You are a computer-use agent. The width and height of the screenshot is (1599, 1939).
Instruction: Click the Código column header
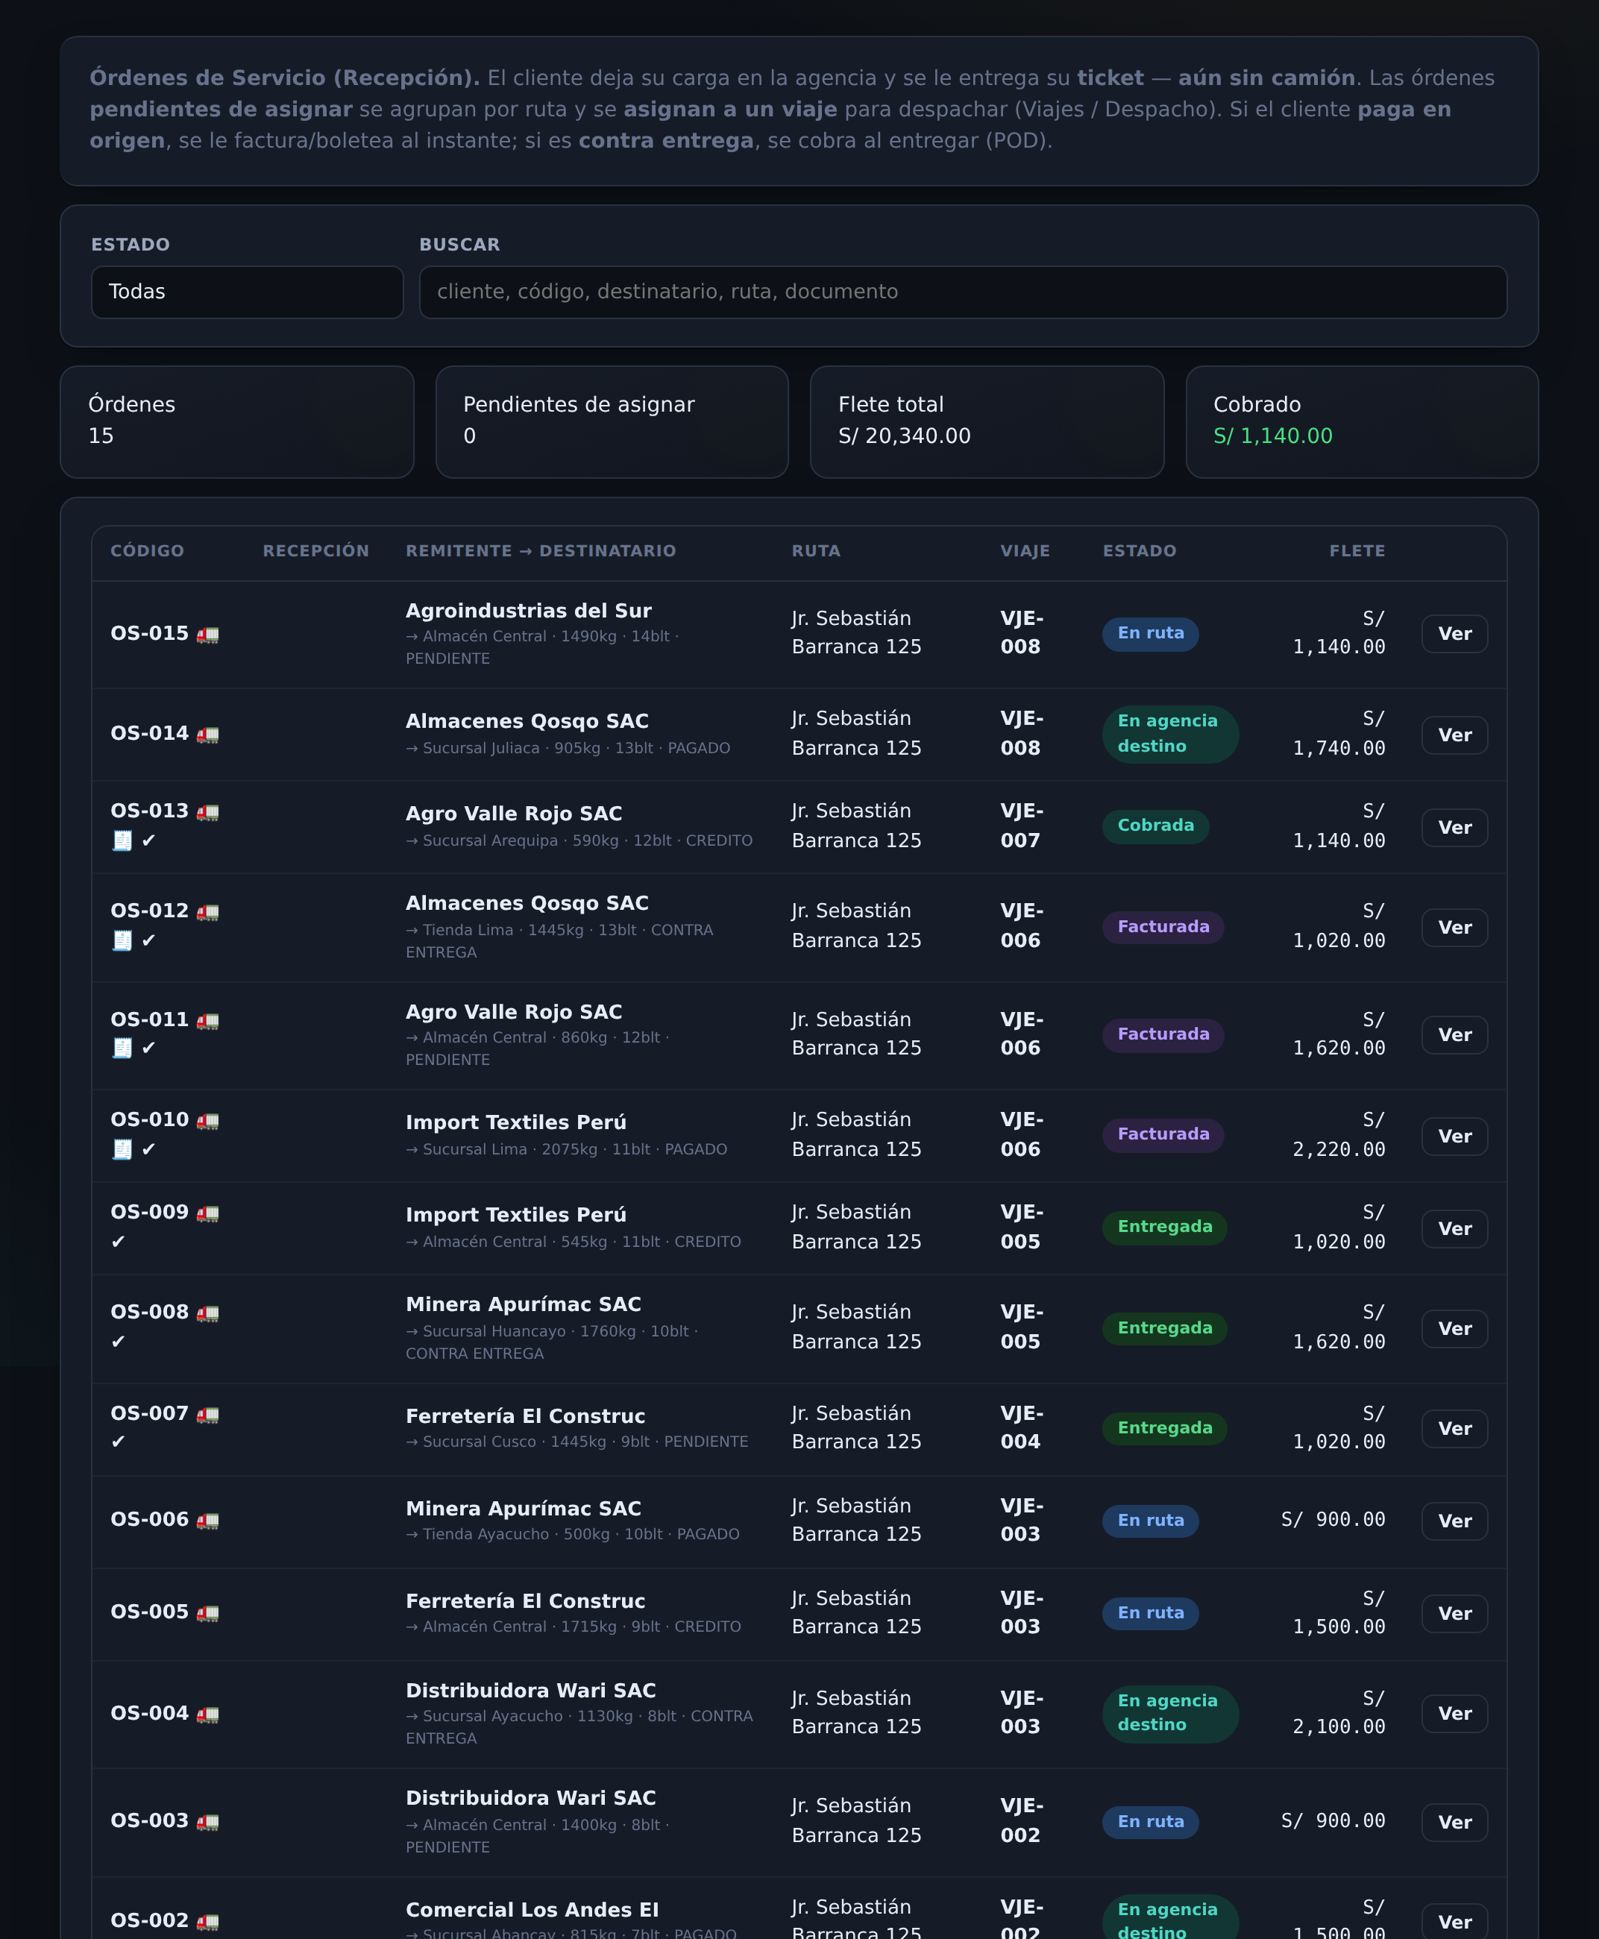pyautogui.click(x=148, y=551)
